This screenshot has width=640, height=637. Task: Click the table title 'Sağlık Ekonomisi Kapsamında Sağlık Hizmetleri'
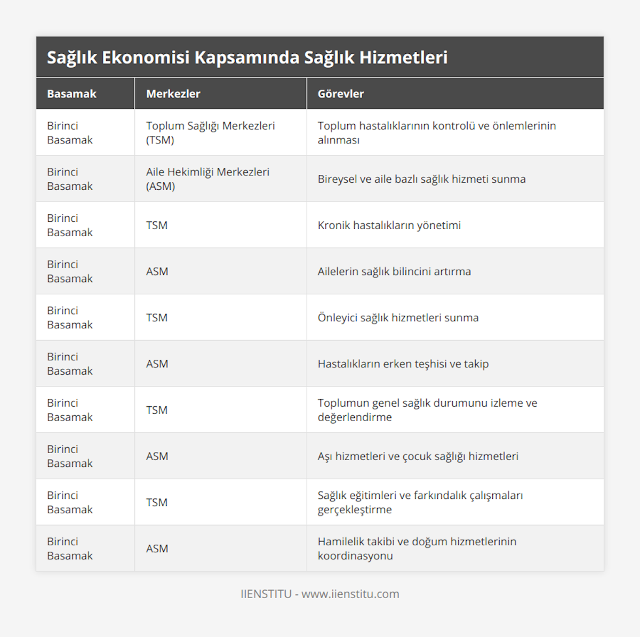pos(247,58)
